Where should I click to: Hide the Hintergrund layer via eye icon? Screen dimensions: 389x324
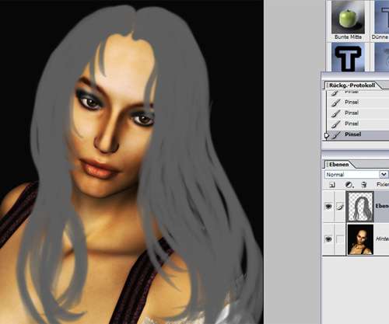328,239
